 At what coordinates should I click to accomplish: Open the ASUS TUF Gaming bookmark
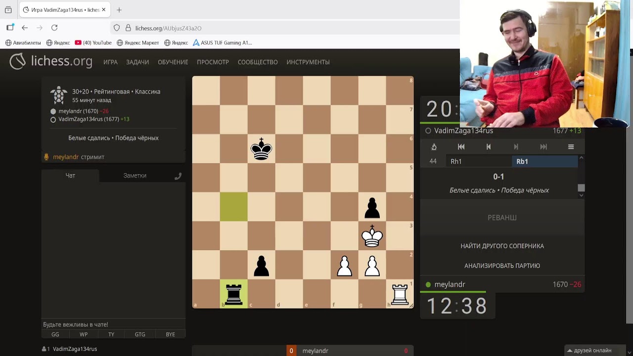[223, 43]
